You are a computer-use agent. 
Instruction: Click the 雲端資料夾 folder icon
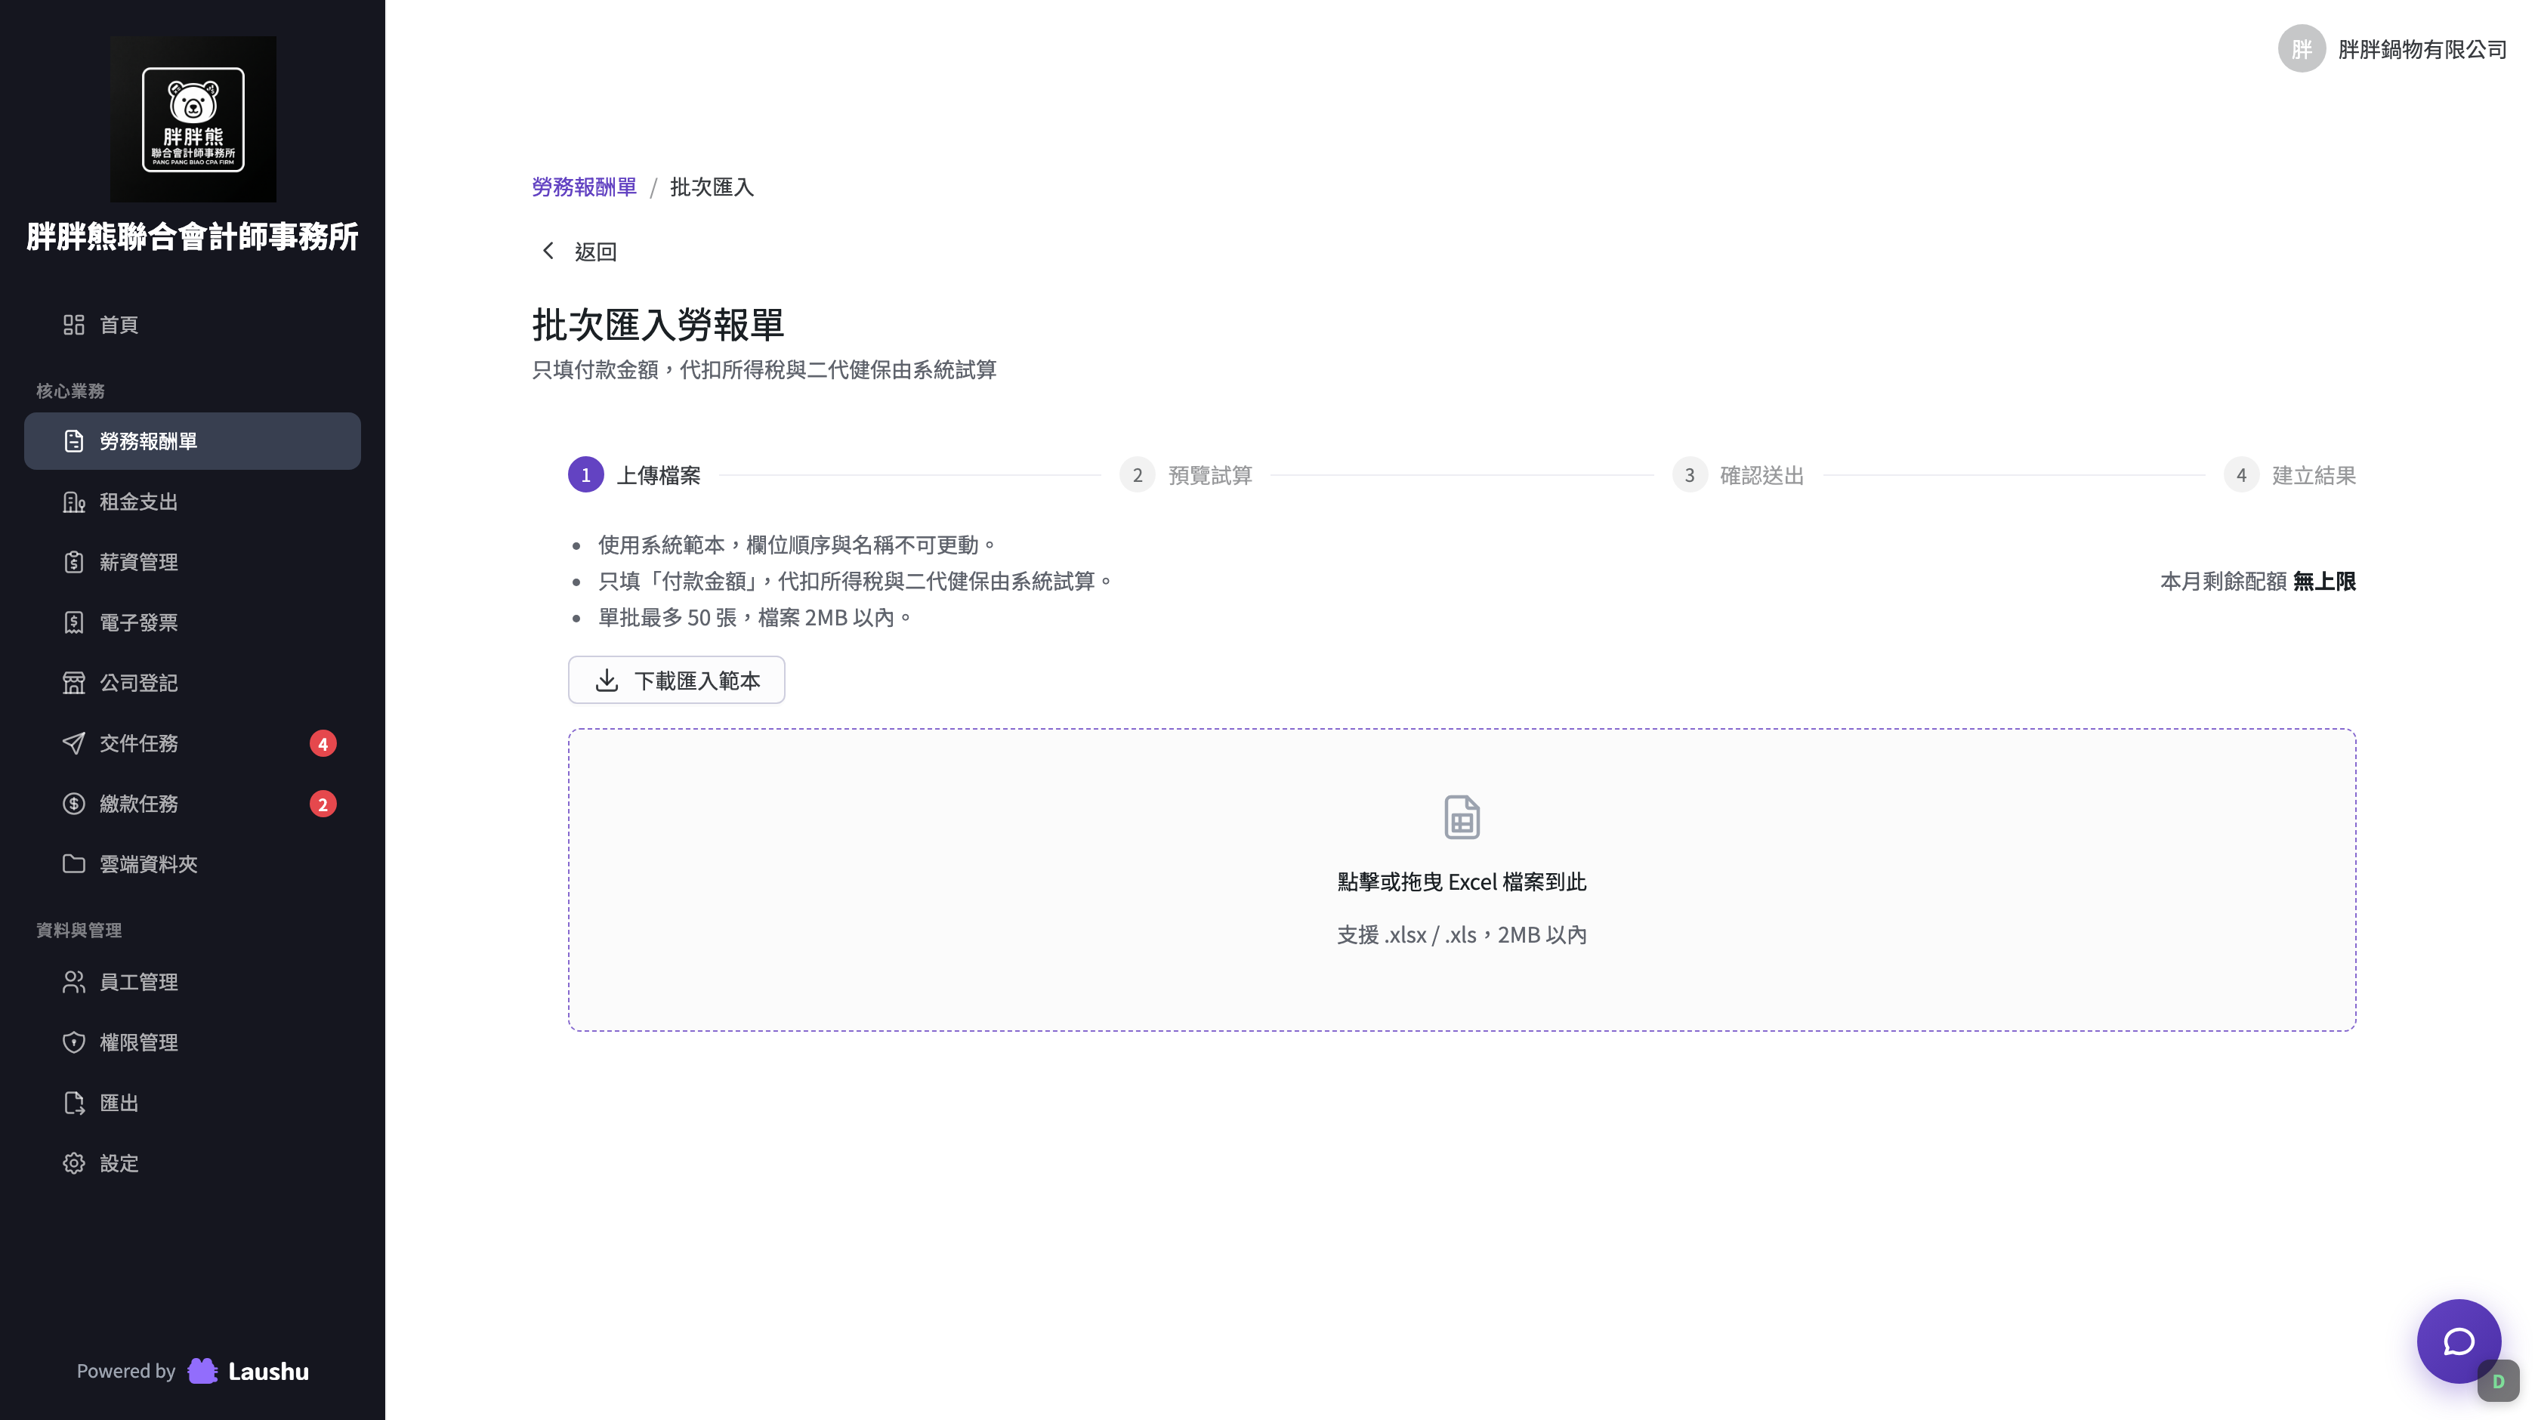(74, 863)
